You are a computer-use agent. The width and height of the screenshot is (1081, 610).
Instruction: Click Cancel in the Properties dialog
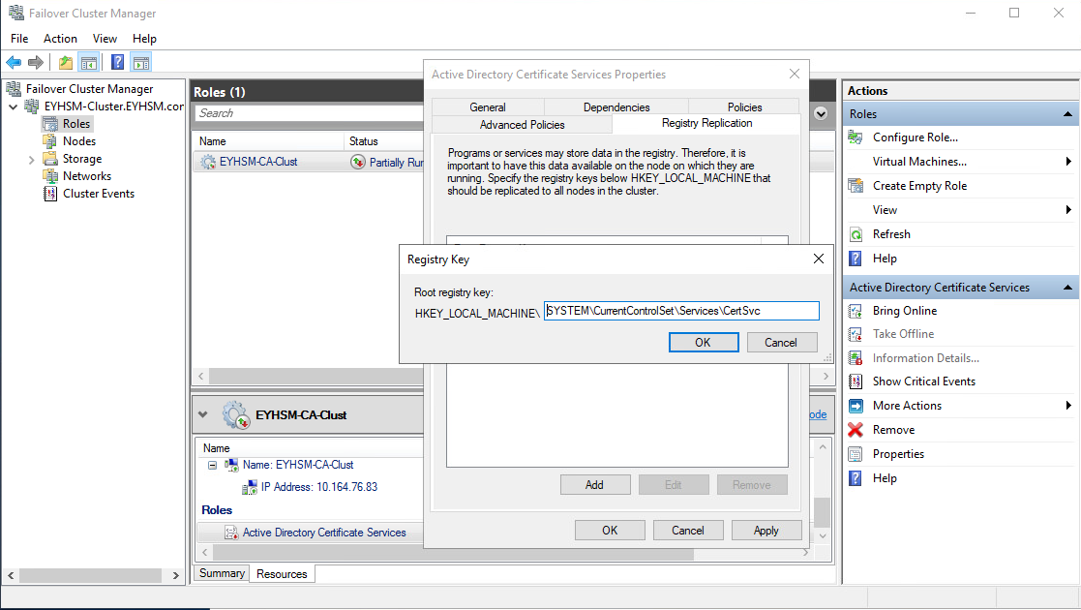tap(688, 530)
